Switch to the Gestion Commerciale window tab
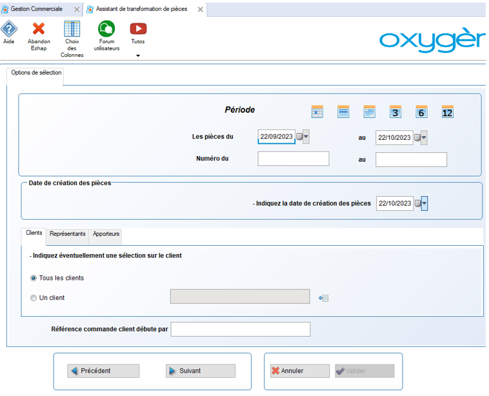Screen dimensions: 489x396 pos(36,9)
